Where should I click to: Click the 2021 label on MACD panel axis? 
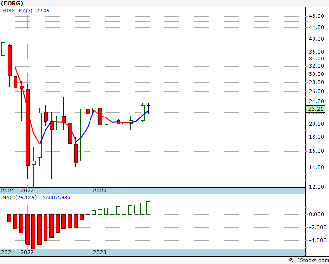[8, 252]
